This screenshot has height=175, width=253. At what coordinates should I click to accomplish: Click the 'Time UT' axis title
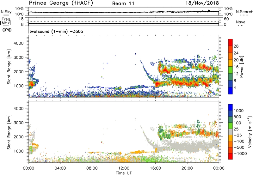(124, 173)
